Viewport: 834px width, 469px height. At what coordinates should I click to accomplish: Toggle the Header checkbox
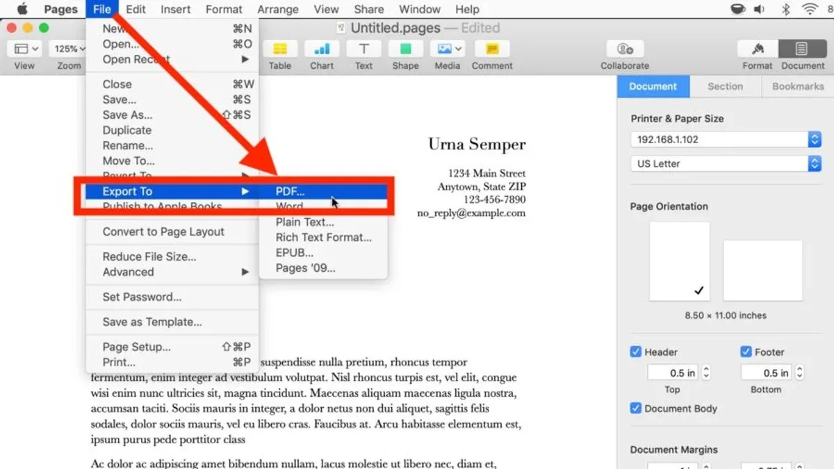tap(636, 352)
